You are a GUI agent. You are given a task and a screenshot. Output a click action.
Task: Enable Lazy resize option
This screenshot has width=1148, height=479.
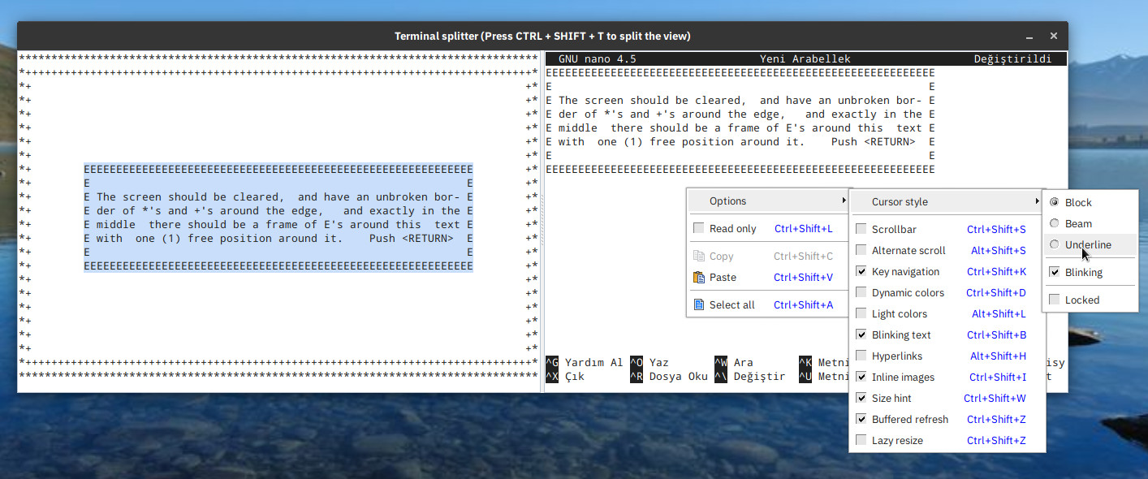(x=861, y=441)
